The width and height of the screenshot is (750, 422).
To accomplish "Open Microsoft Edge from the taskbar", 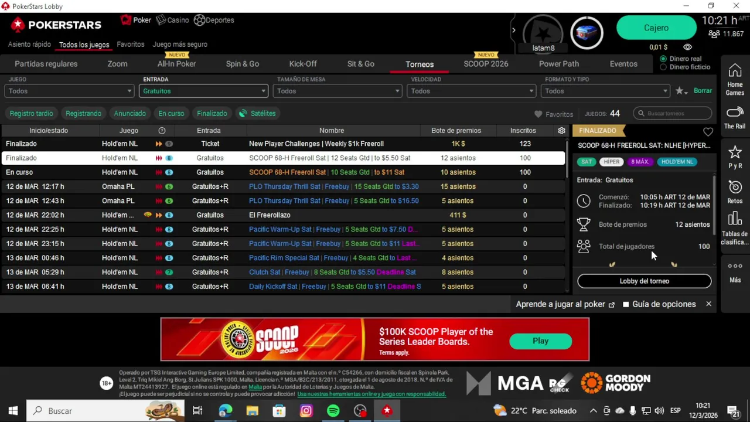I will tap(225, 411).
